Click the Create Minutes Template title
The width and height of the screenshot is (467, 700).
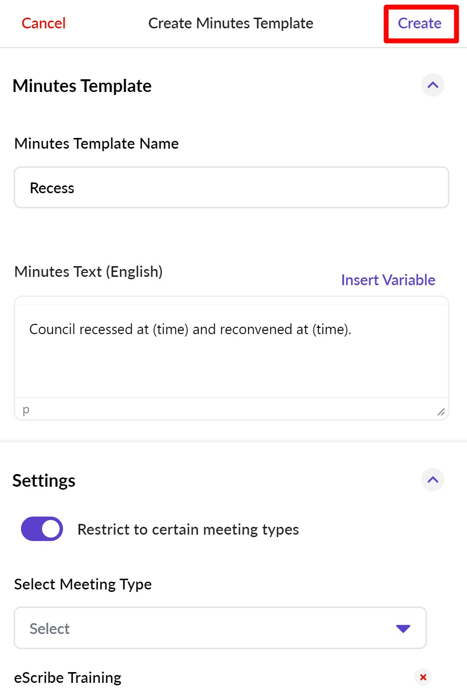point(231,23)
